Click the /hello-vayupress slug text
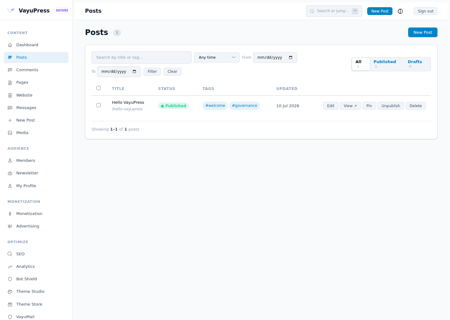Viewport: 450px width, 320px height. pyautogui.click(x=127, y=109)
